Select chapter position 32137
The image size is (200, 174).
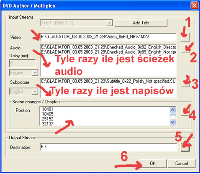48,123
